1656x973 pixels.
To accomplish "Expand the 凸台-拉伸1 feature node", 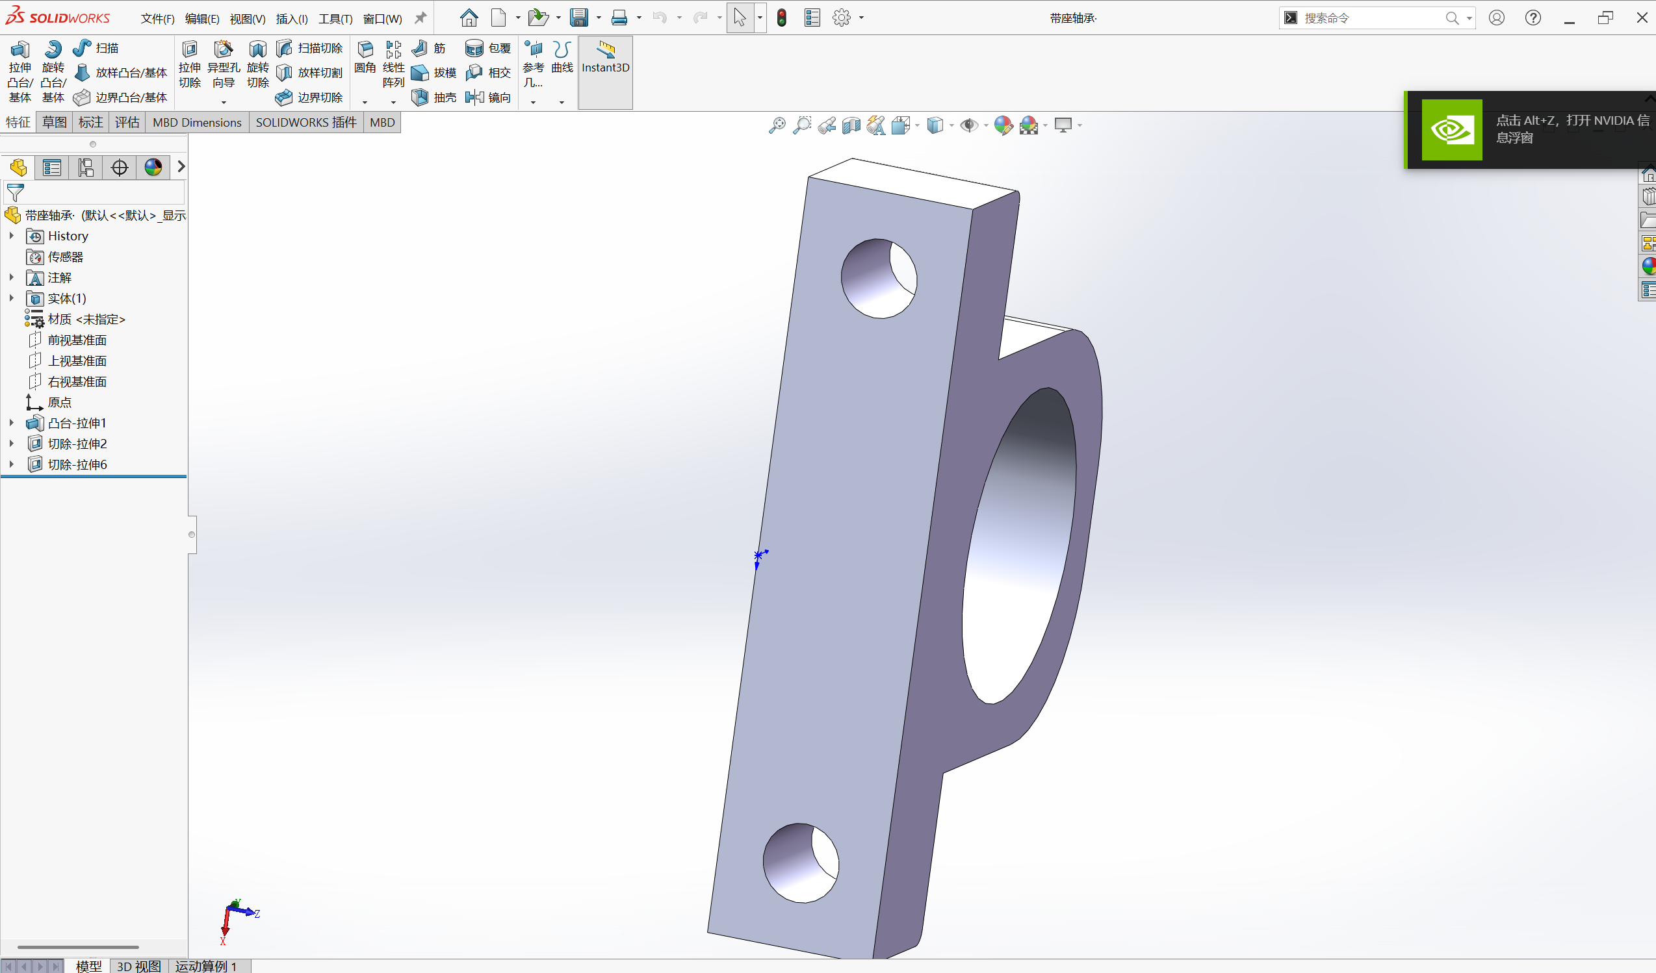I will pos(11,423).
